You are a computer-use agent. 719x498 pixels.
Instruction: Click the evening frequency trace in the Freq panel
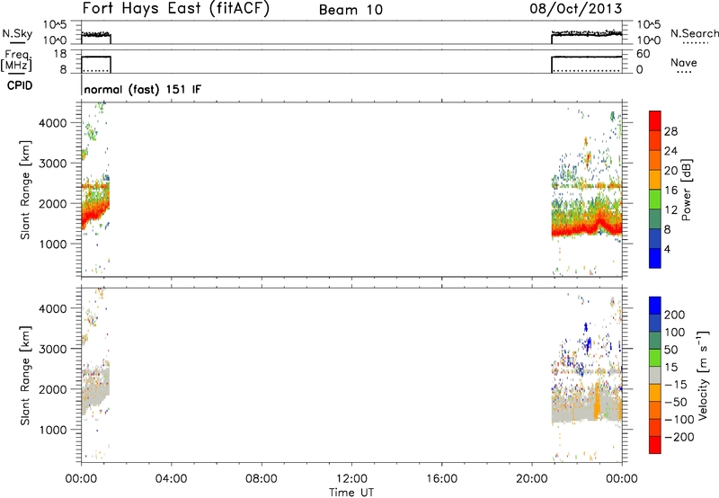tap(587, 57)
